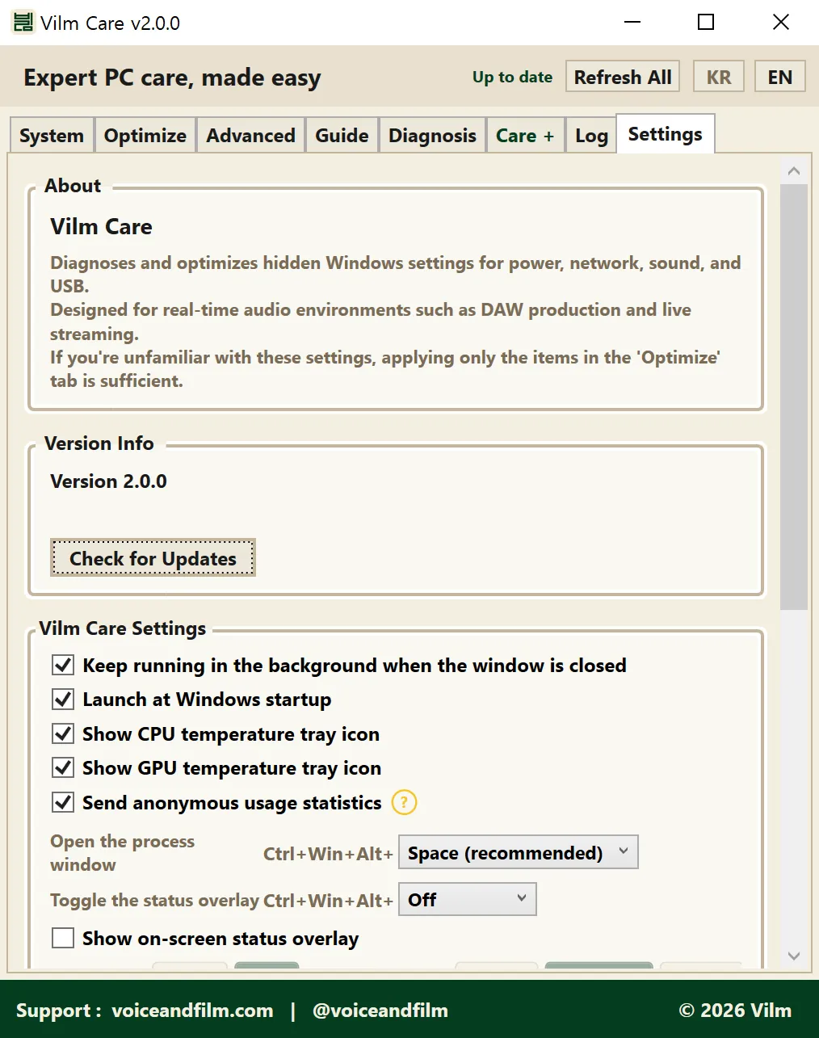This screenshot has height=1038, width=819.
Task: Click the Vilm Care heading in About
Action: 101,226
